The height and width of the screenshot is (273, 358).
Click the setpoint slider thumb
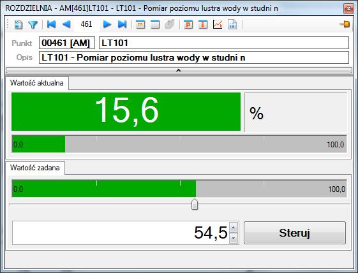click(x=195, y=204)
